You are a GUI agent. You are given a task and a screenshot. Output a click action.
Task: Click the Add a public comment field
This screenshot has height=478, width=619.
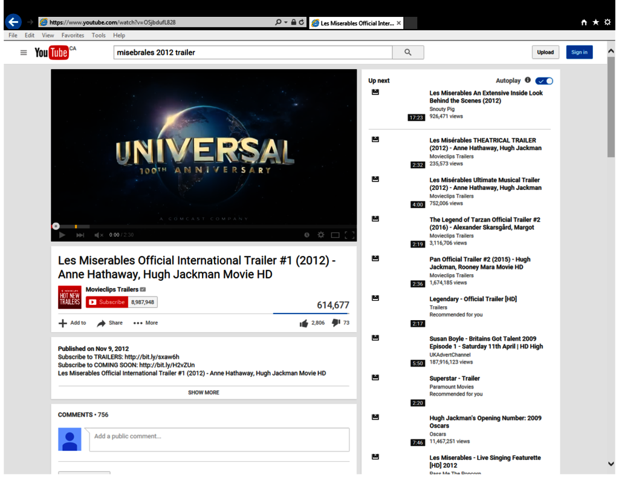pyautogui.click(x=219, y=440)
